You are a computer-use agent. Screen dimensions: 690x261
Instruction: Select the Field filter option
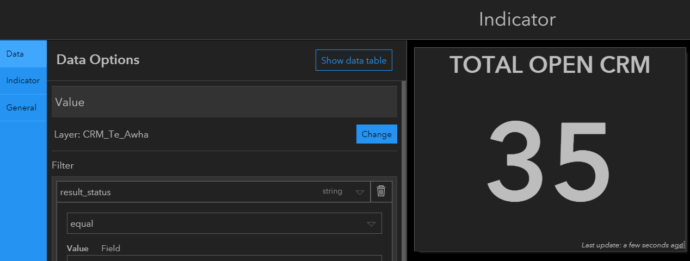click(x=111, y=248)
